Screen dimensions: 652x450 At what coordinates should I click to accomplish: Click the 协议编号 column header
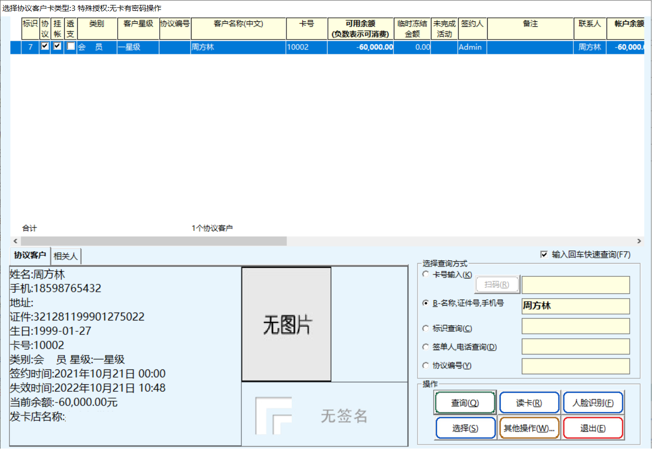pyautogui.click(x=175, y=29)
